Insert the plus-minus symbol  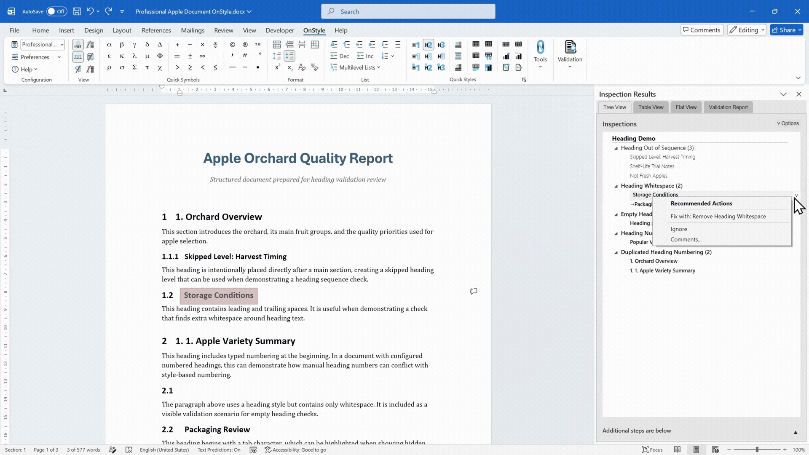point(190,56)
